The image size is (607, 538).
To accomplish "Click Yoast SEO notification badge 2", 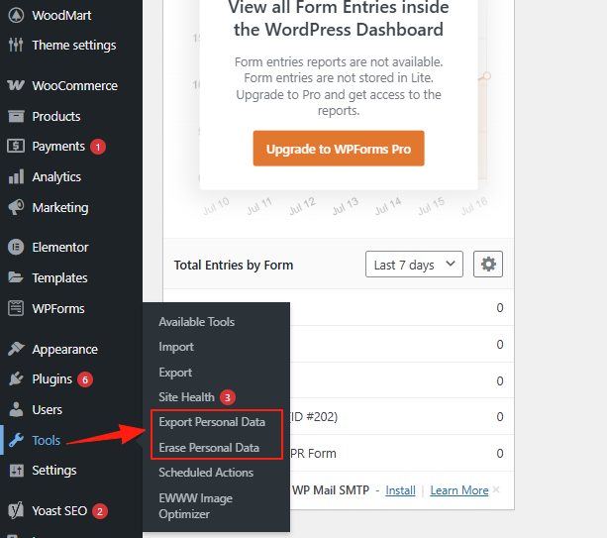I will coord(99,511).
